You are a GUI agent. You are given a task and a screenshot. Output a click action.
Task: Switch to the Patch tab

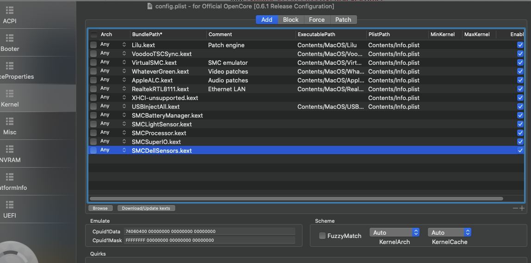pyautogui.click(x=343, y=19)
